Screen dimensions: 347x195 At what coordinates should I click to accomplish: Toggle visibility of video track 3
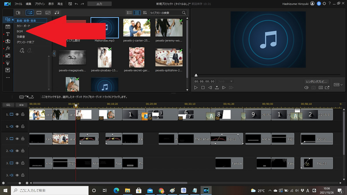click(17, 163)
